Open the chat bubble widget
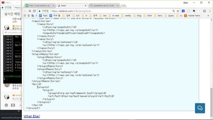Screen dimensions: 213x120 coord(200,108)
